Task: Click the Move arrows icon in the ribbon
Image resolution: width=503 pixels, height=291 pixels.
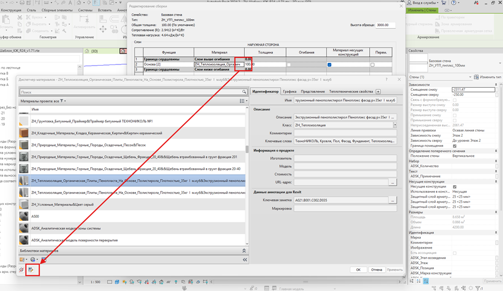Action: [x=103, y=29]
